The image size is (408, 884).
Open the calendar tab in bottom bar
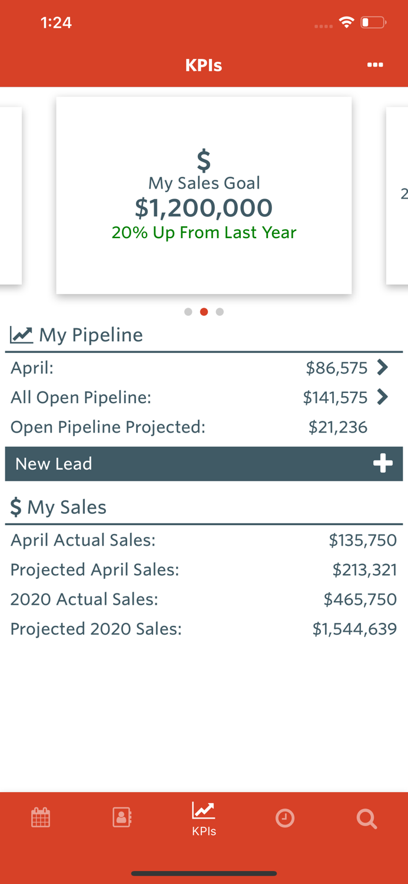coord(40,817)
